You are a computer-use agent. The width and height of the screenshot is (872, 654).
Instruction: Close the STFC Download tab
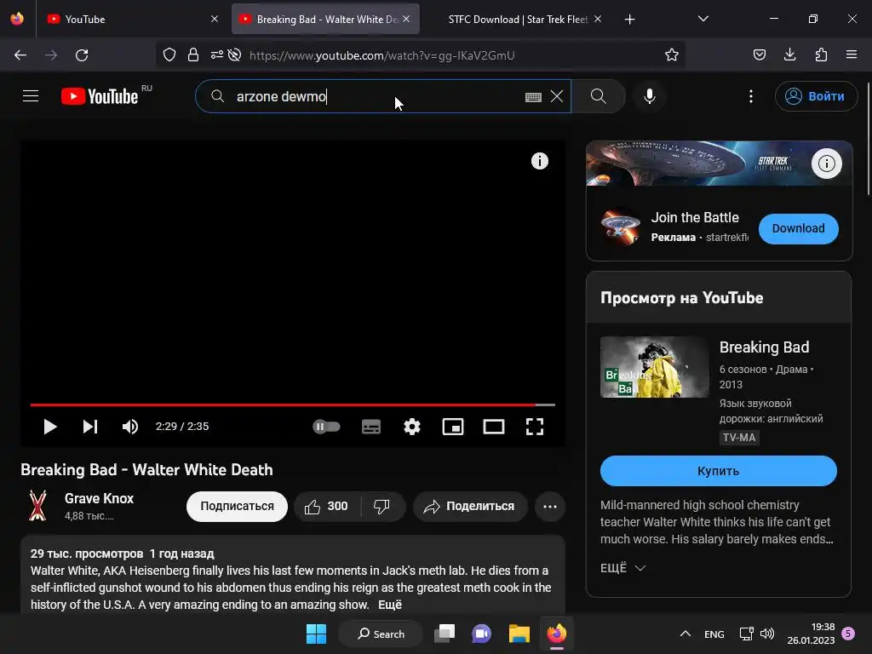(x=598, y=19)
